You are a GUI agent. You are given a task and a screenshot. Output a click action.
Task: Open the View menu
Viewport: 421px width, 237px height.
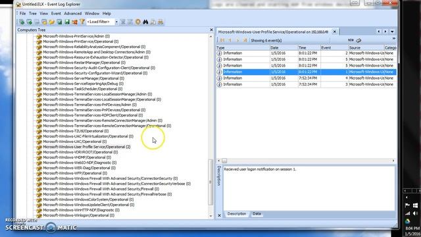pyautogui.click(x=44, y=13)
